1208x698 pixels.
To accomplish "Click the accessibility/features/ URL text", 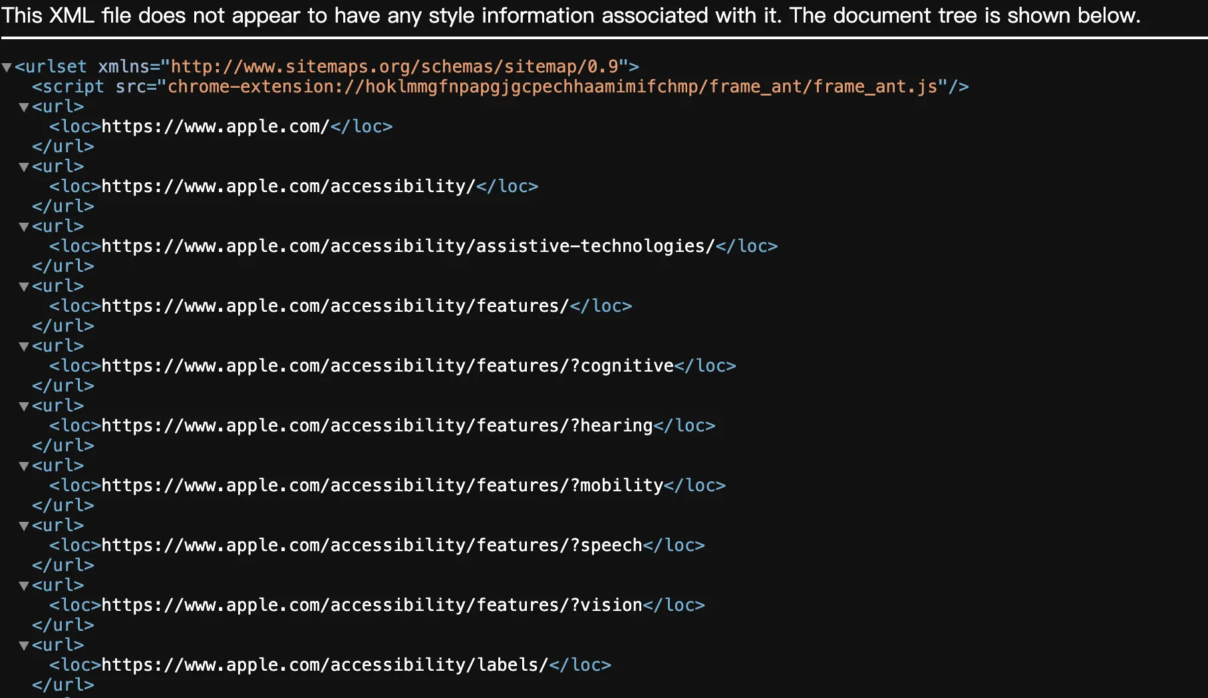I will [335, 306].
